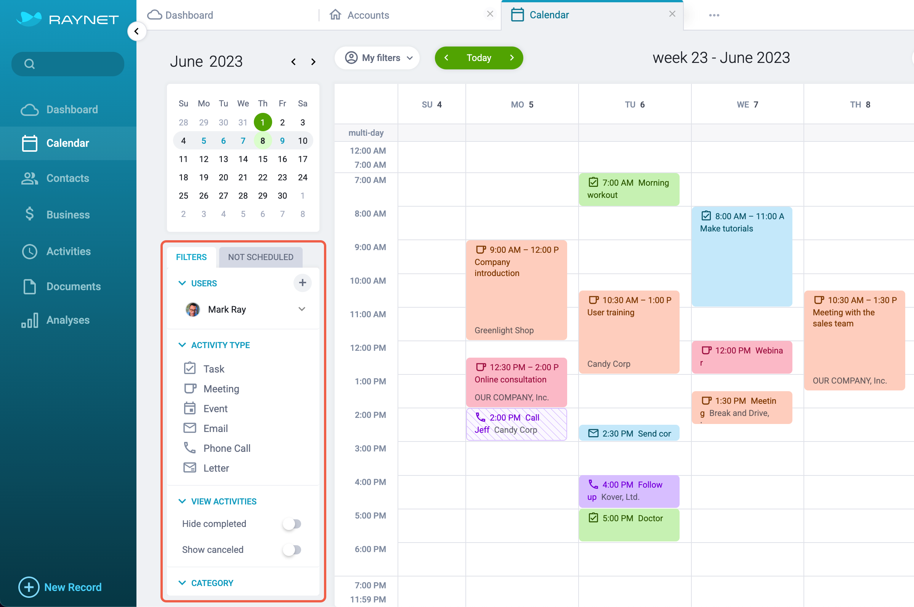Click the New Record plus icon
The image size is (914, 607).
point(29,587)
